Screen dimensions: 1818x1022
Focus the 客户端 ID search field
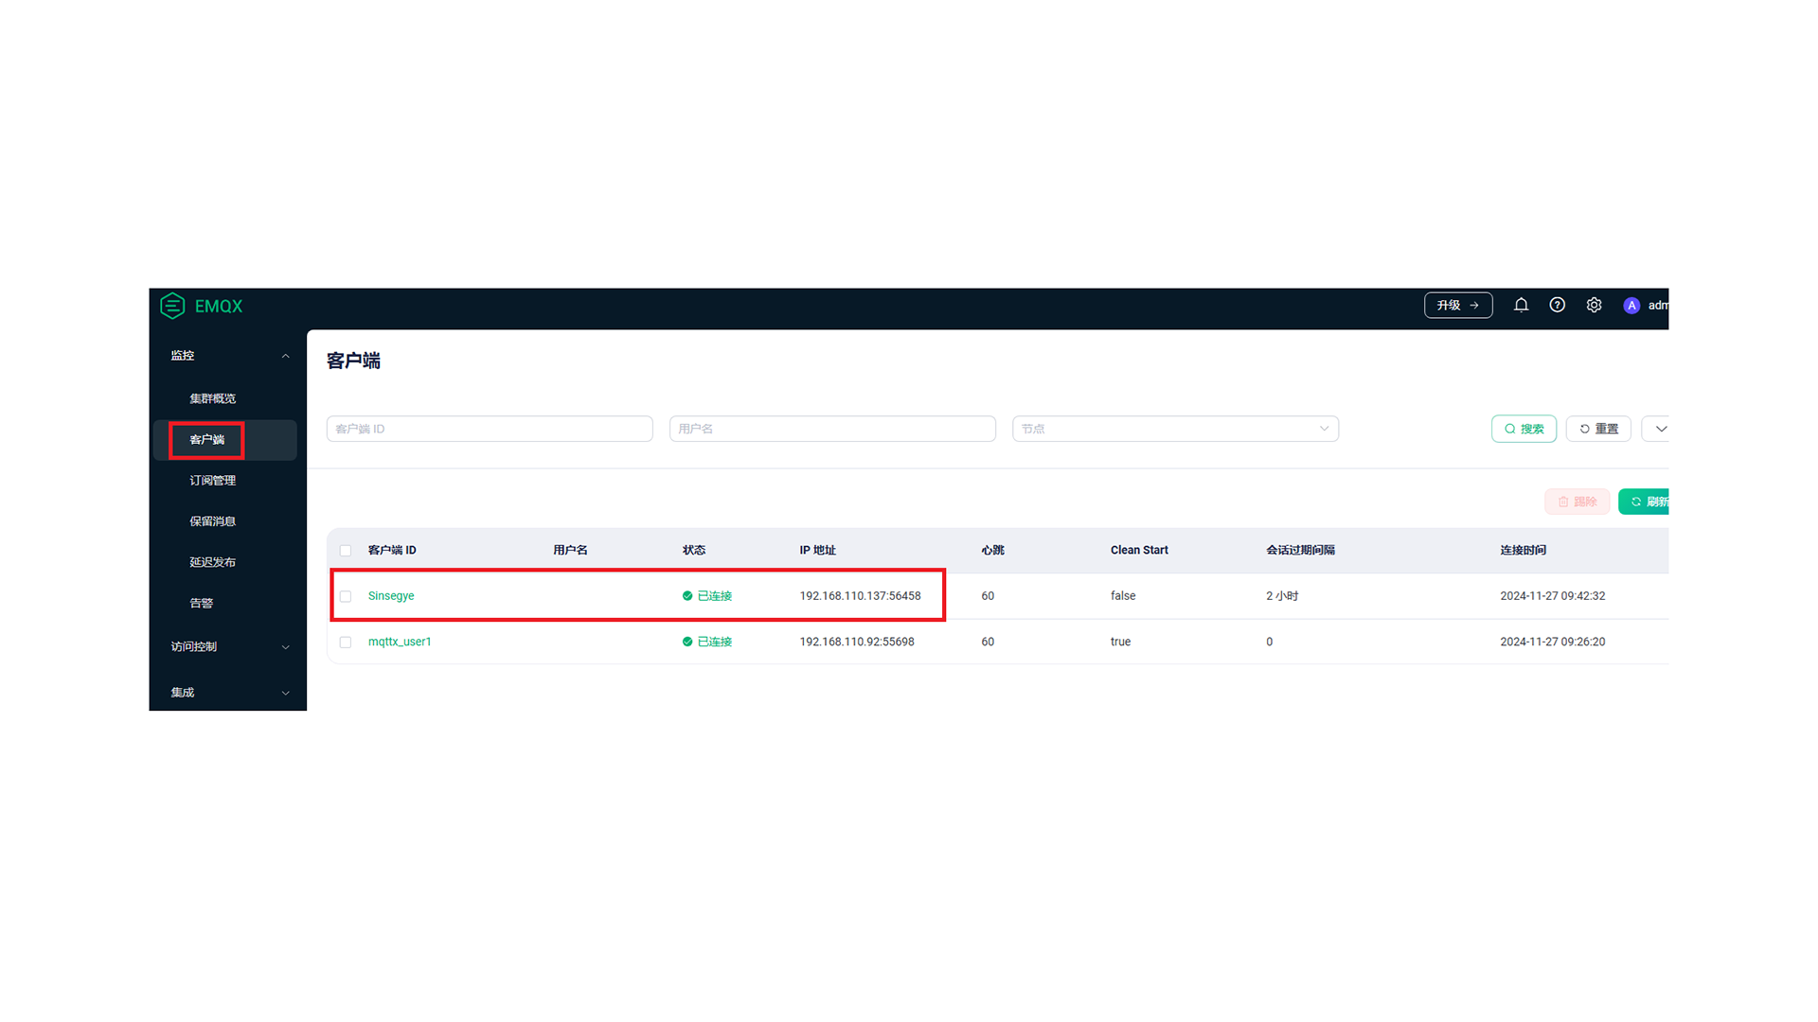(x=490, y=429)
